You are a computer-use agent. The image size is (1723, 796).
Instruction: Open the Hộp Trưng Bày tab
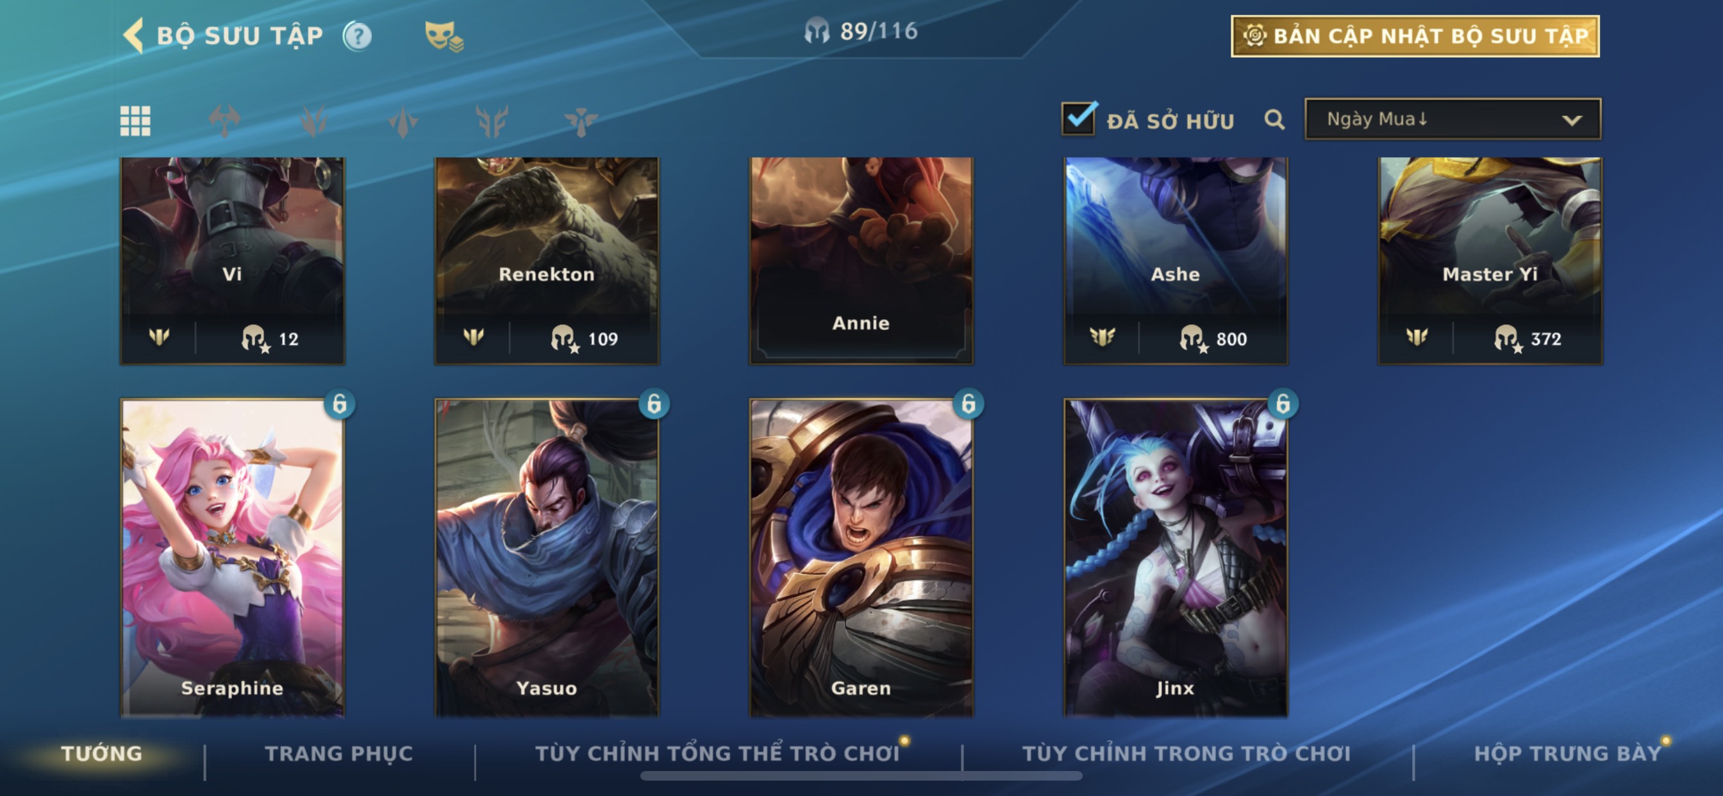[x=1568, y=753]
